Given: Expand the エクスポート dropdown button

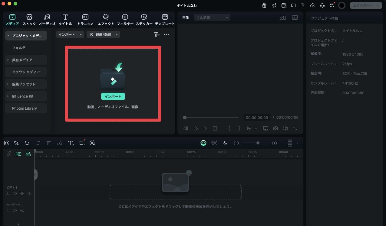Looking at the screenshot, I should [366, 5].
